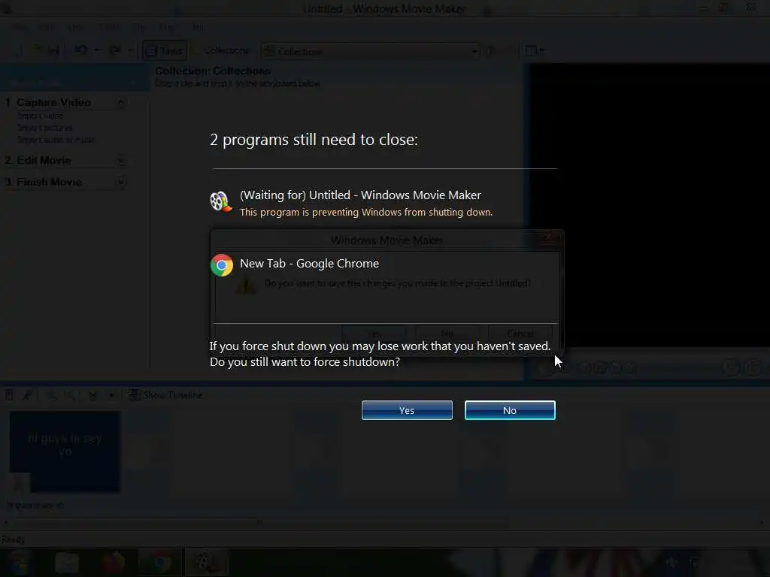The width and height of the screenshot is (770, 577).
Task: Select the 'hi guys ie say yo' storyboard clip
Action: pos(65,452)
